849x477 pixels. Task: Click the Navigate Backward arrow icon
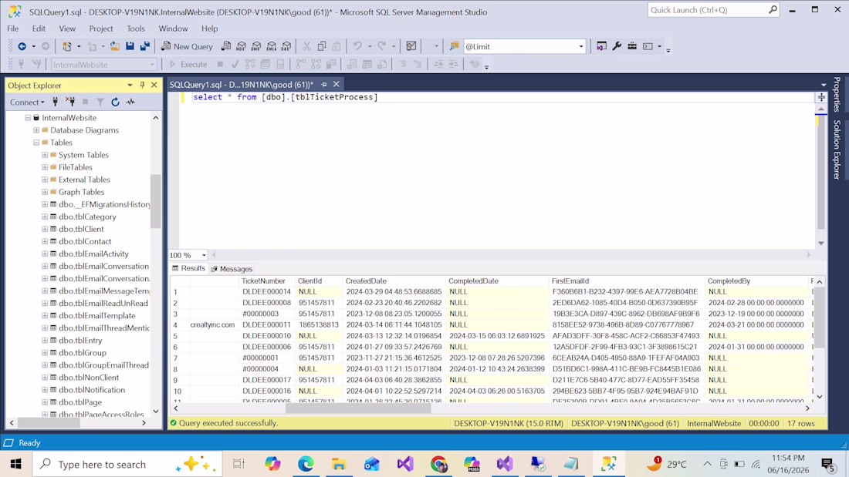click(x=22, y=46)
